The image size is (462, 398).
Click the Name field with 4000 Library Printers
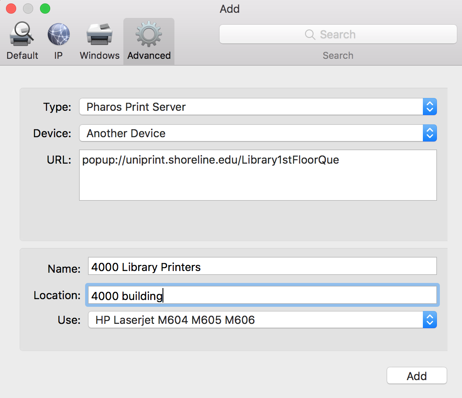tap(262, 266)
